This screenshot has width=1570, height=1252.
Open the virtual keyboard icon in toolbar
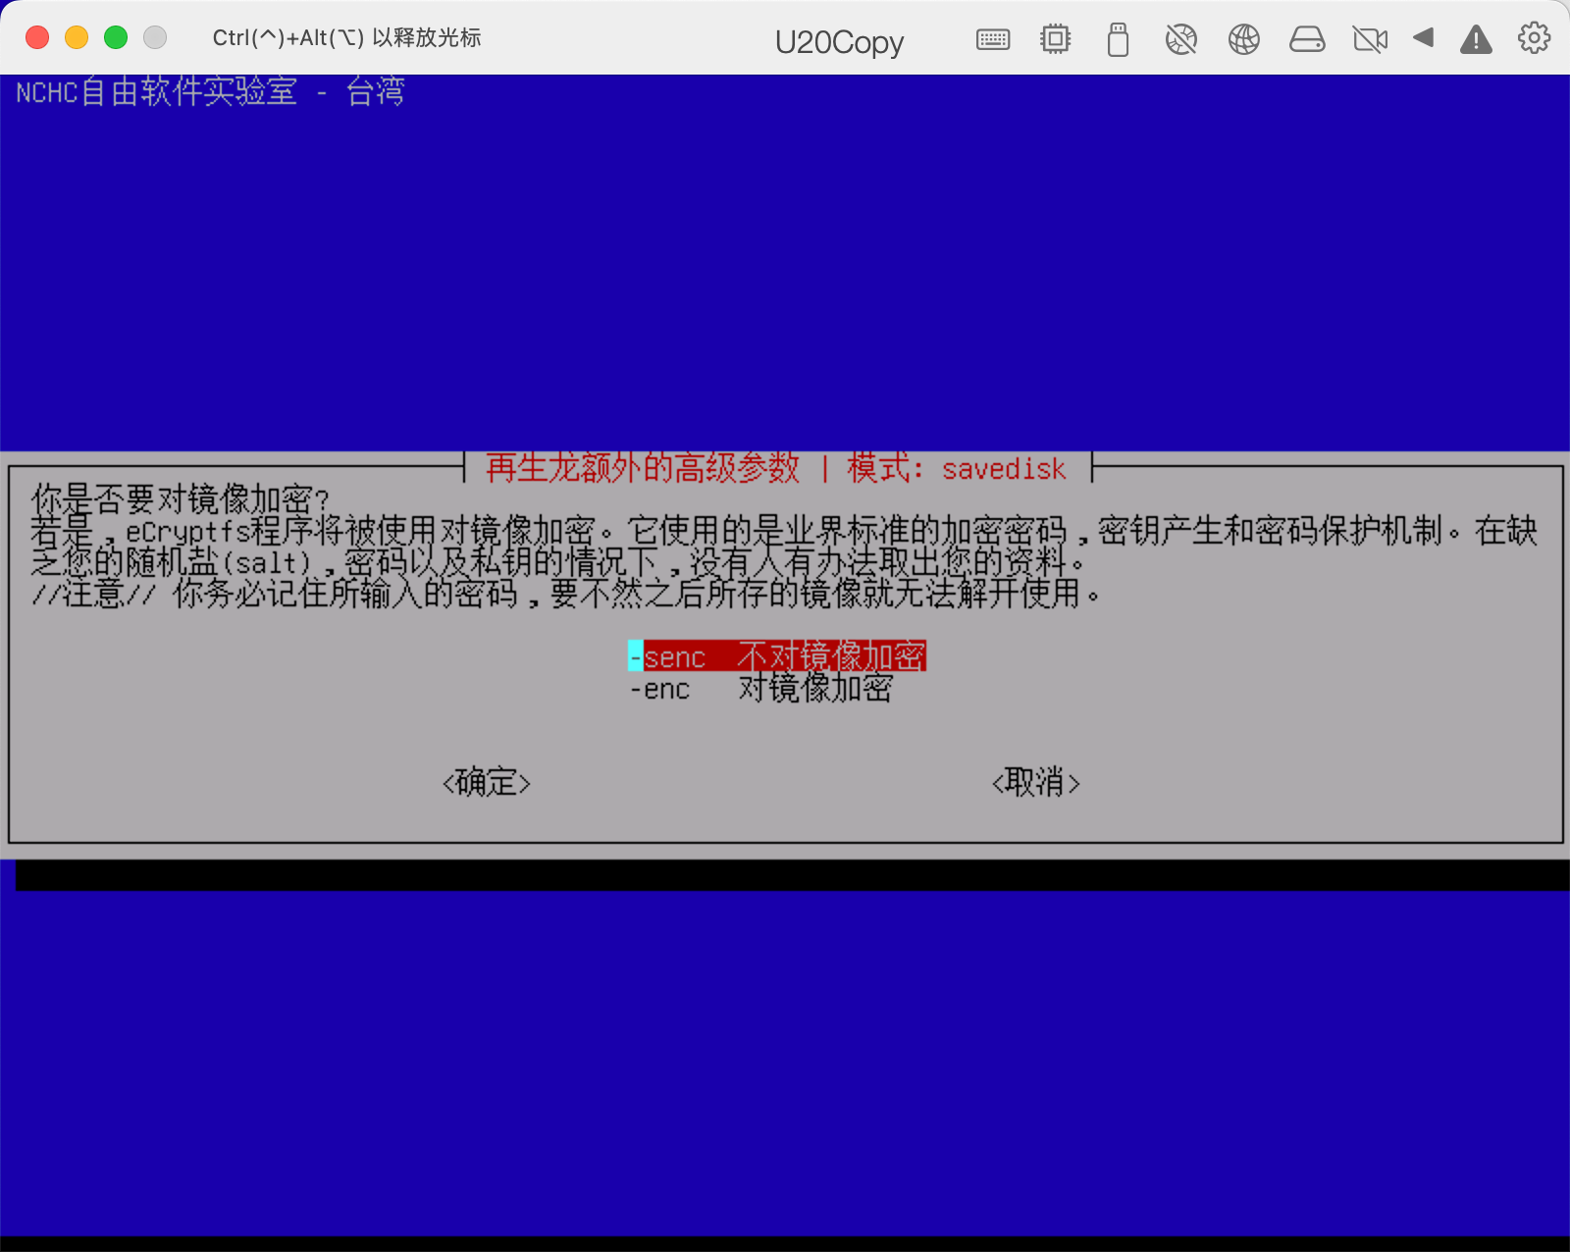[992, 39]
